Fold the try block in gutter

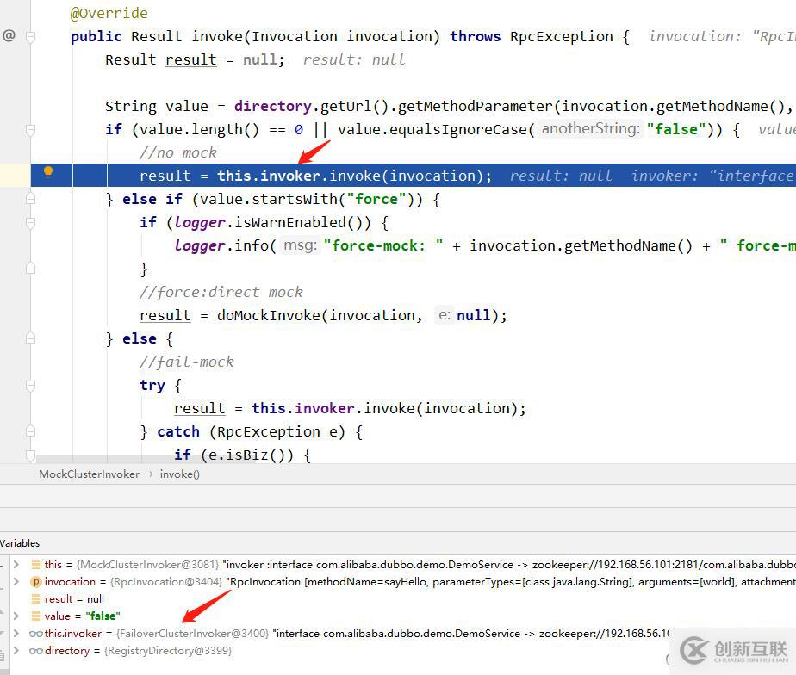point(31,386)
